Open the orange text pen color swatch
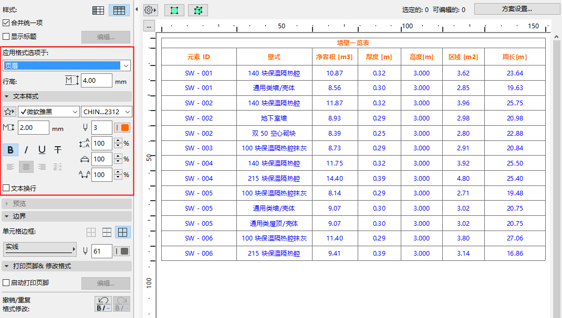562x318 pixels. pos(122,127)
